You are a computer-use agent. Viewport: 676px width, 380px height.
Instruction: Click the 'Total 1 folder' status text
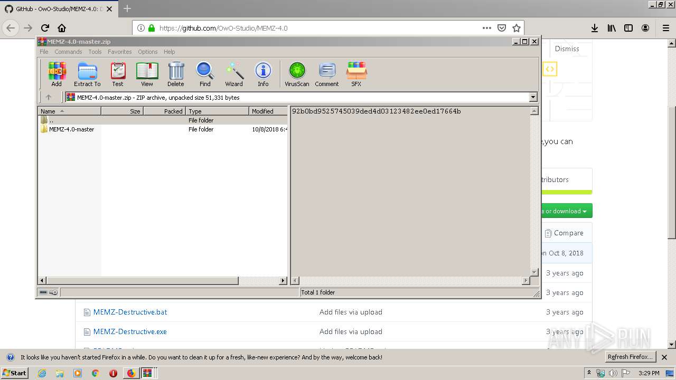(x=318, y=292)
